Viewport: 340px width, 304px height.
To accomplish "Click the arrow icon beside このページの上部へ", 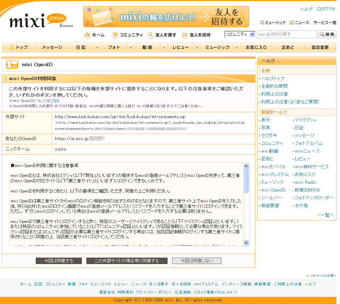I will (x=307, y=276).
